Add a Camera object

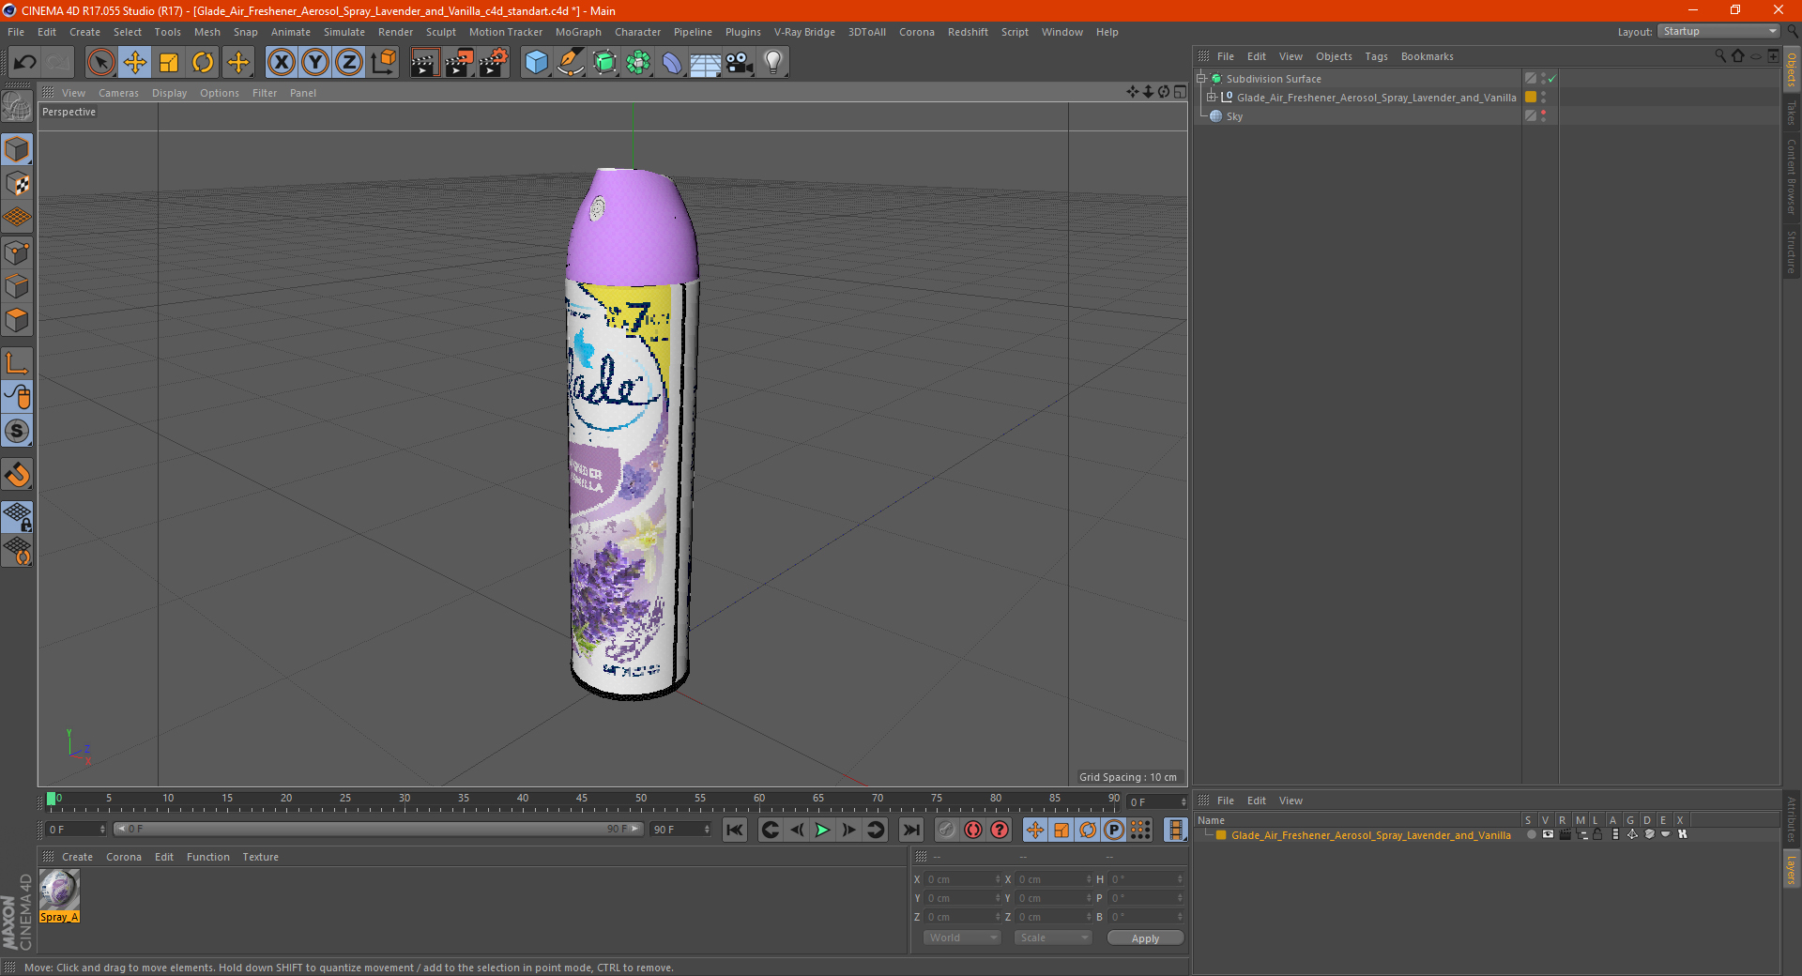pos(740,63)
